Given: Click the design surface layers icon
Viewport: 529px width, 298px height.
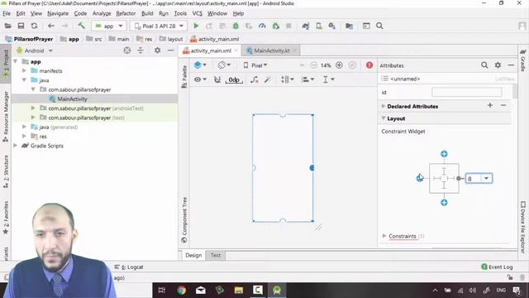Looking at the screenshot, I should 200,65.
